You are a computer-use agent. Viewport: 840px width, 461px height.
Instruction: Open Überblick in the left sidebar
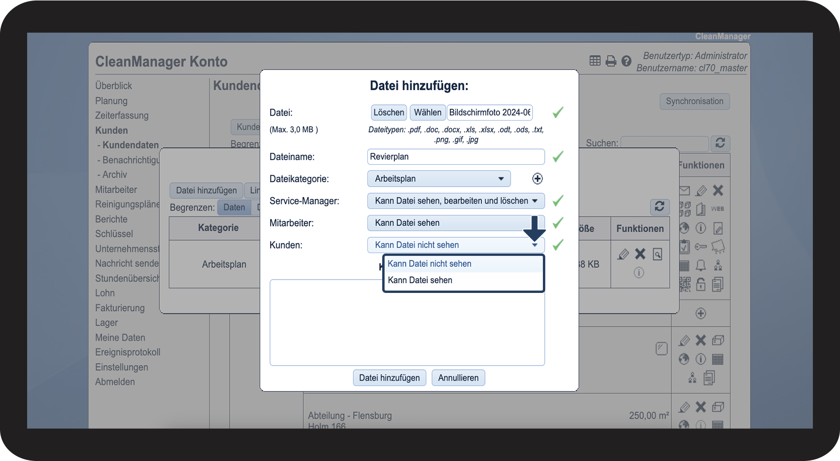[x=114, y=86]
